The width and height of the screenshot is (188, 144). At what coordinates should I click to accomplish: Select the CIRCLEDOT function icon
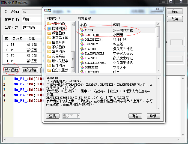click(82, 35)
